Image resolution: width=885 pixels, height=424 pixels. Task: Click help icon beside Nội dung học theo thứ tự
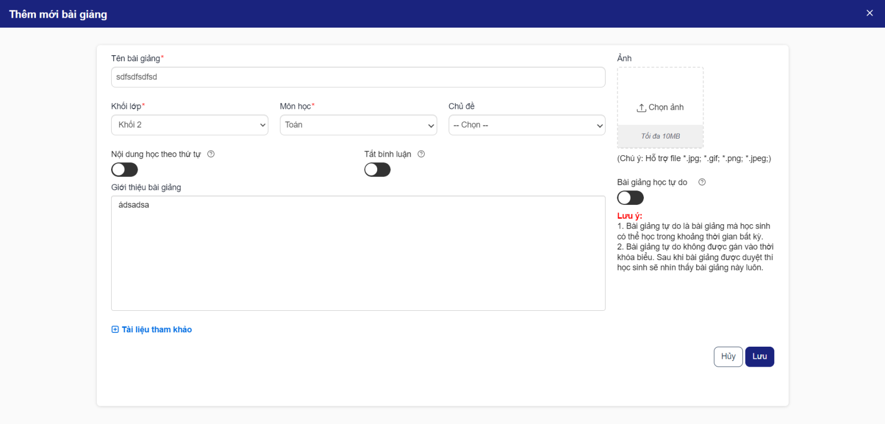(x=211, y=154)
